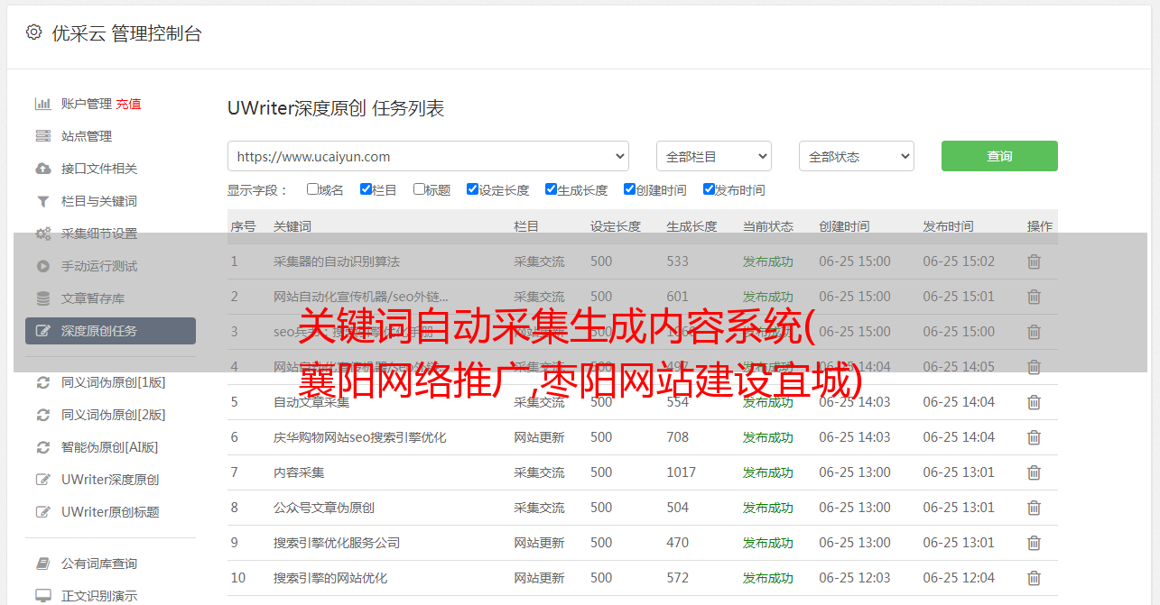The width and height of the screenshot is (1160, 605).
Task: Click 发布成功 status in the 公众号文章伪原创 row
Action: coord(768,508)
